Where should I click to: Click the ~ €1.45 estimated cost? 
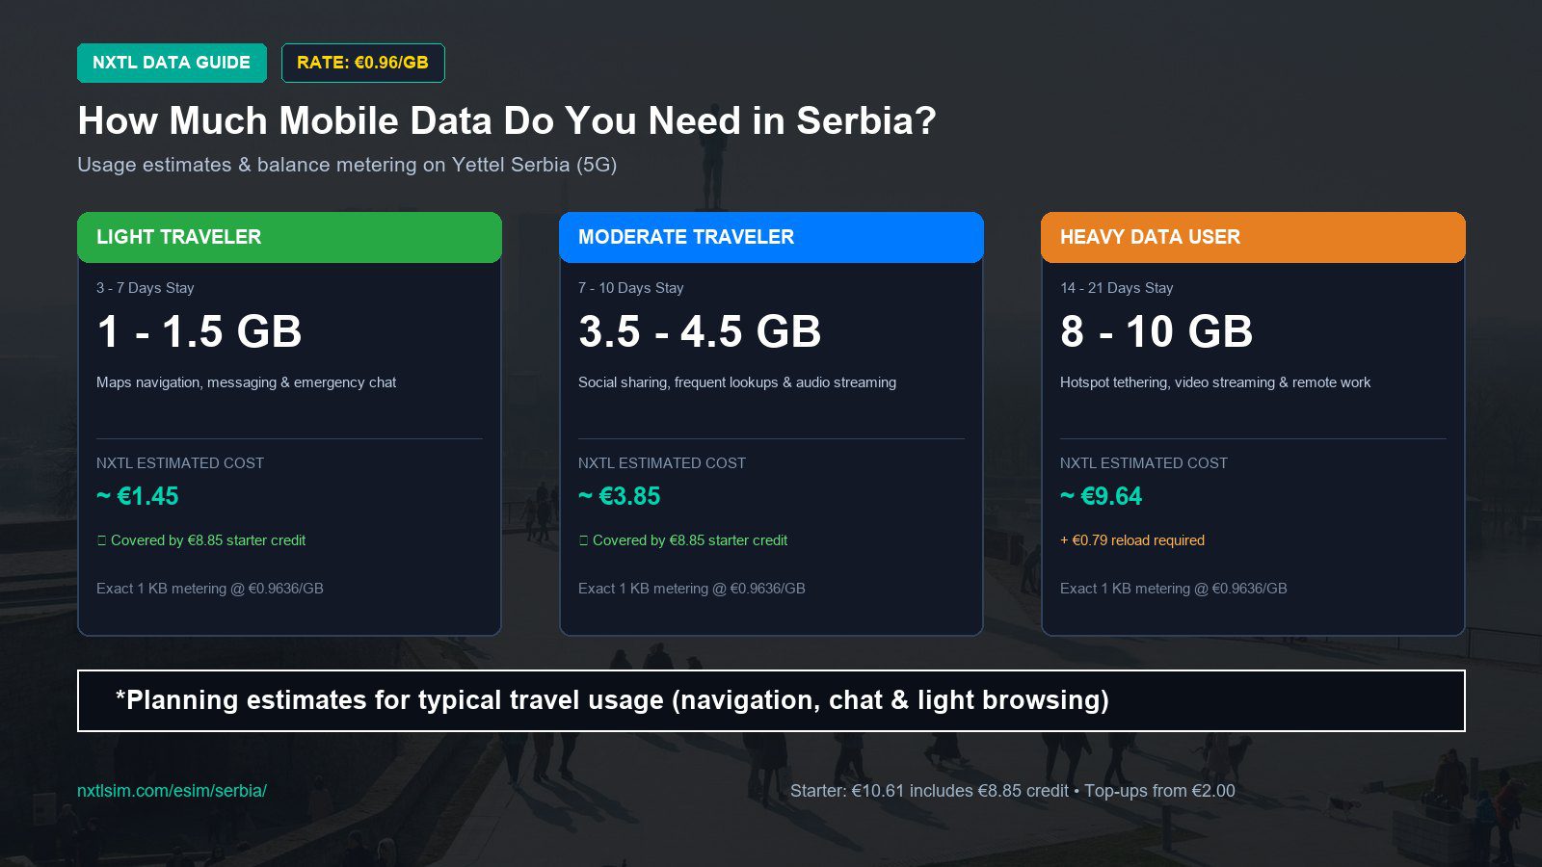click(138, 496)
